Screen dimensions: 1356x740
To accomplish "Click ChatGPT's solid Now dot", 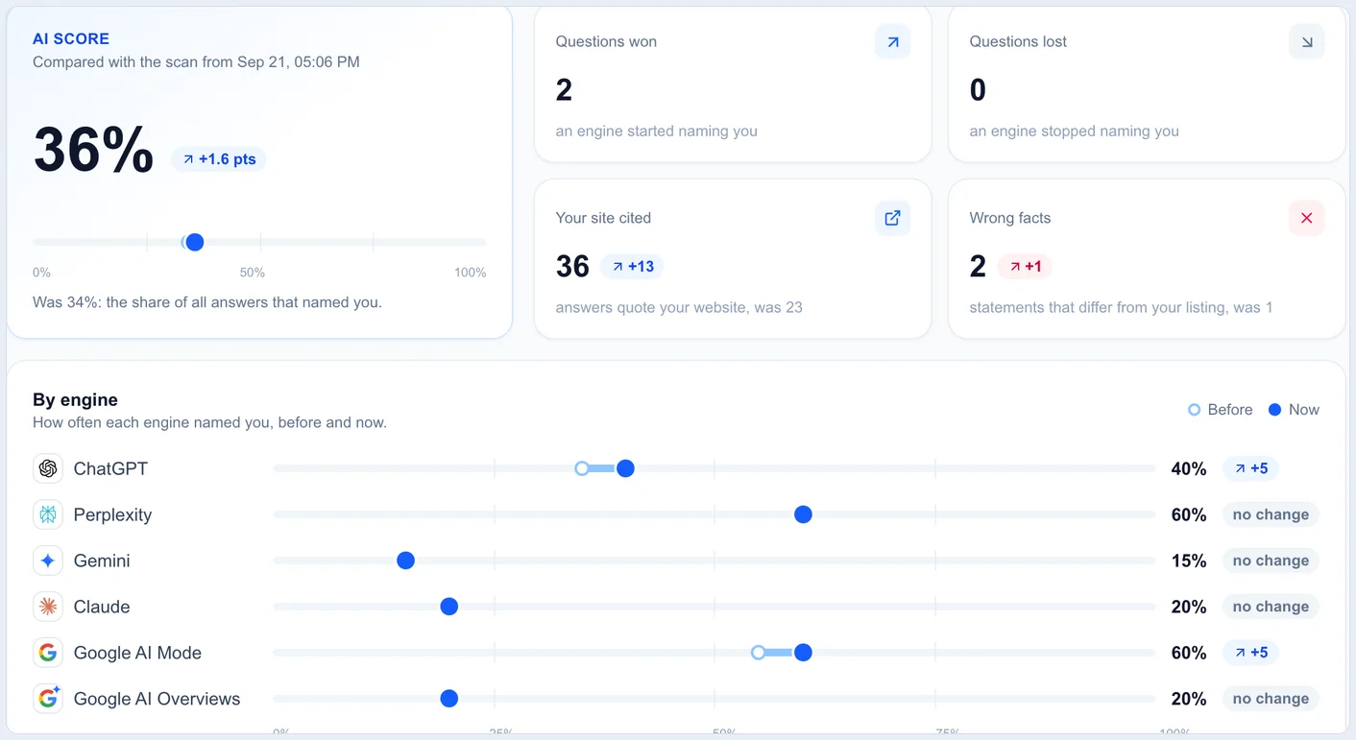I will click(x=625, y=468).
